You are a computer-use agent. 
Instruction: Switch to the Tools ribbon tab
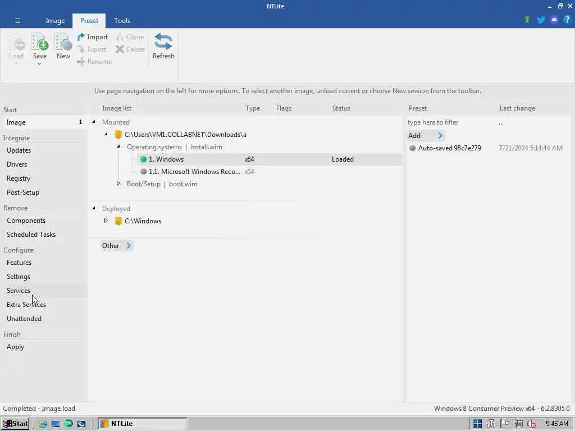[122, 21]
